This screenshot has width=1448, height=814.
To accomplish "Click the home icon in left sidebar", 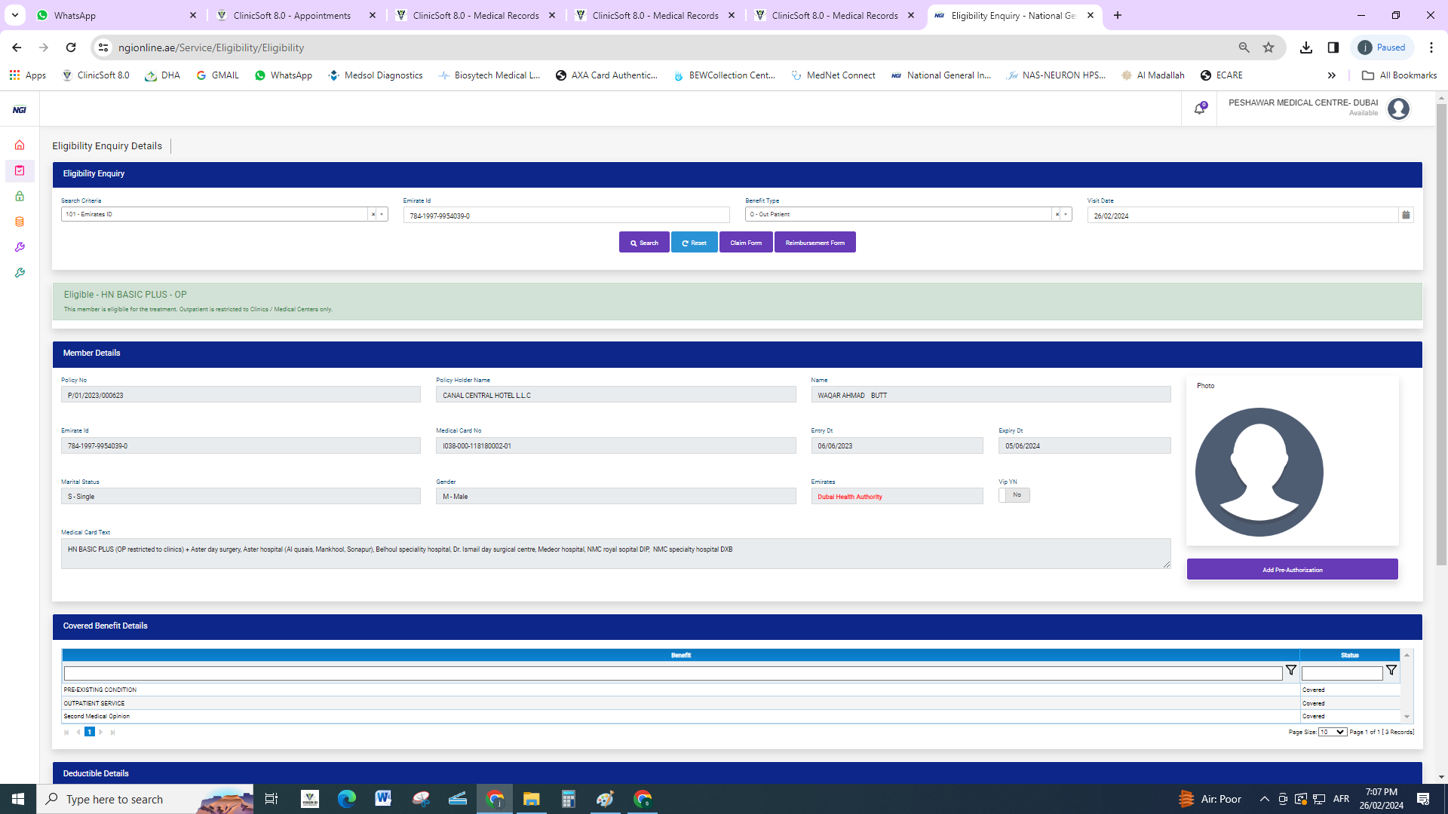I will (20, 145).
